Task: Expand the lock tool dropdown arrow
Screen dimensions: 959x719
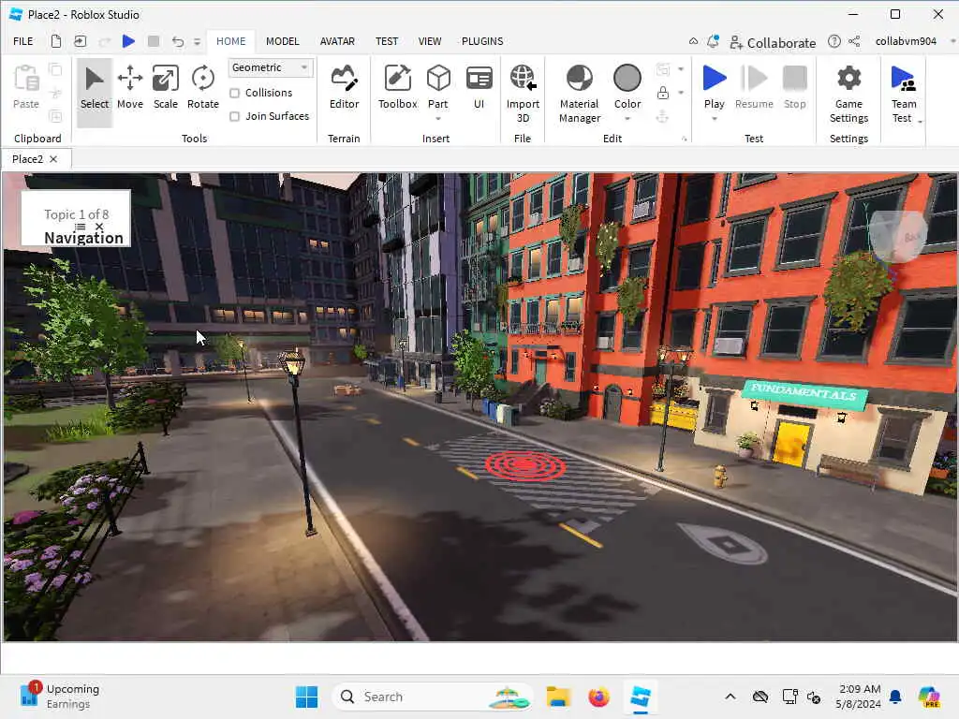Action: click(681, 93)
